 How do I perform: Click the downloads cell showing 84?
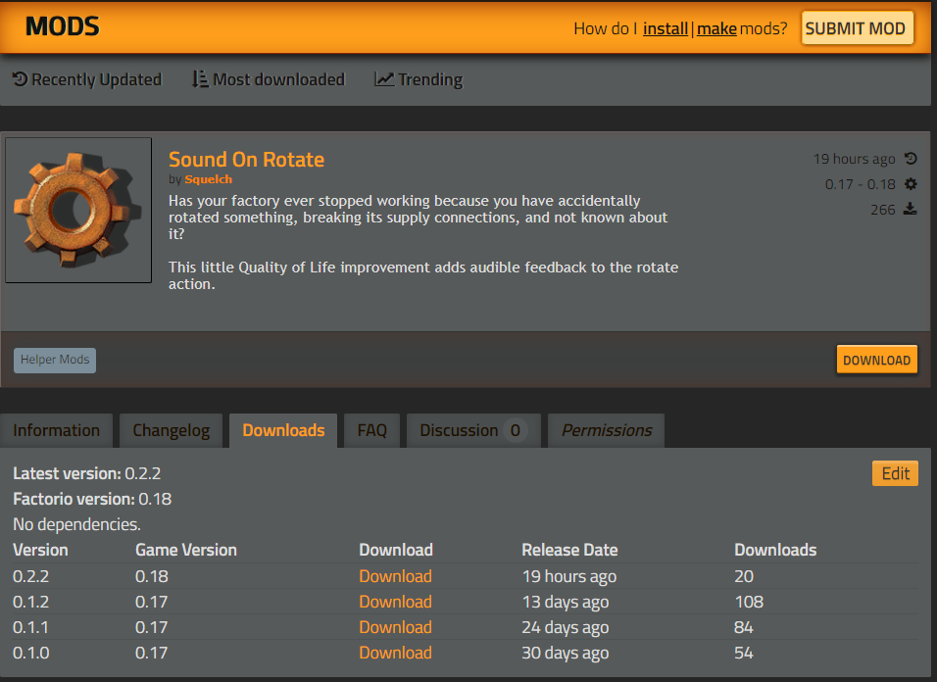pos(743,628)
